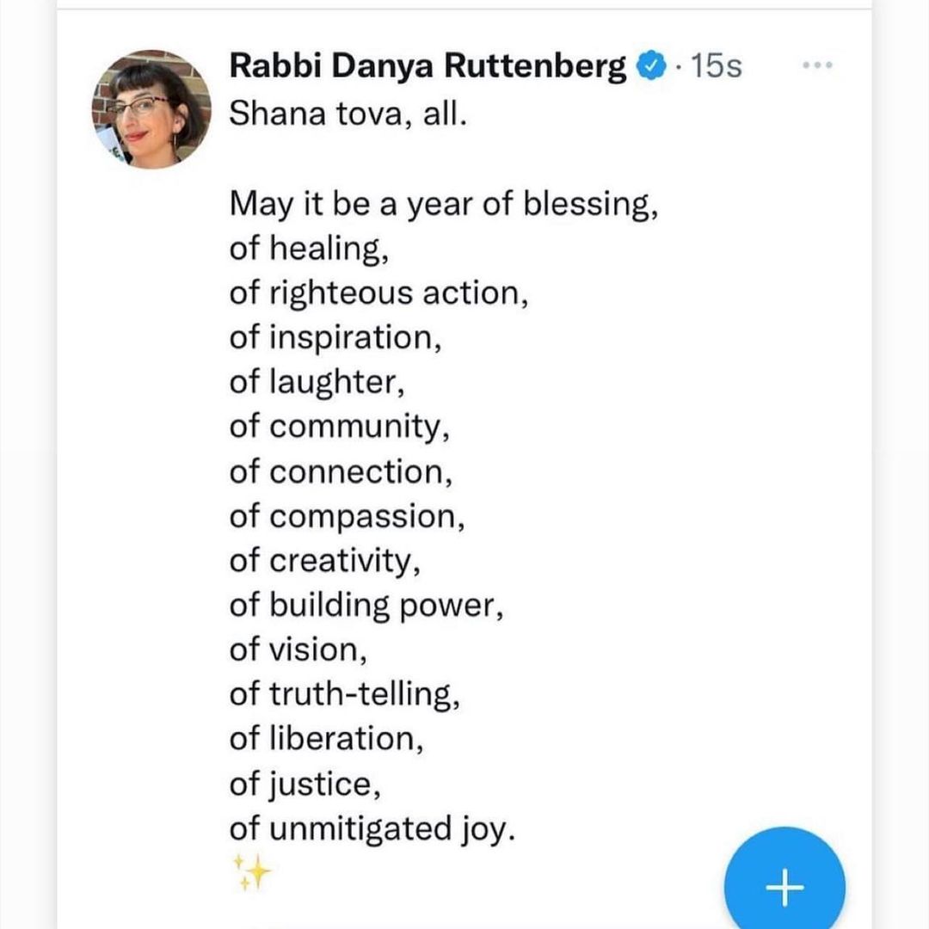Click the sparkles emoji below the tweet

point(252,872)
